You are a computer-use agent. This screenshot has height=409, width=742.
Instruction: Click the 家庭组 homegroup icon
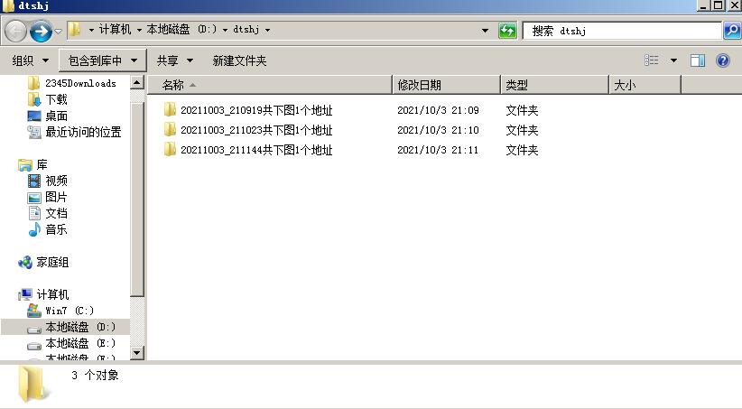pos(25,262)
